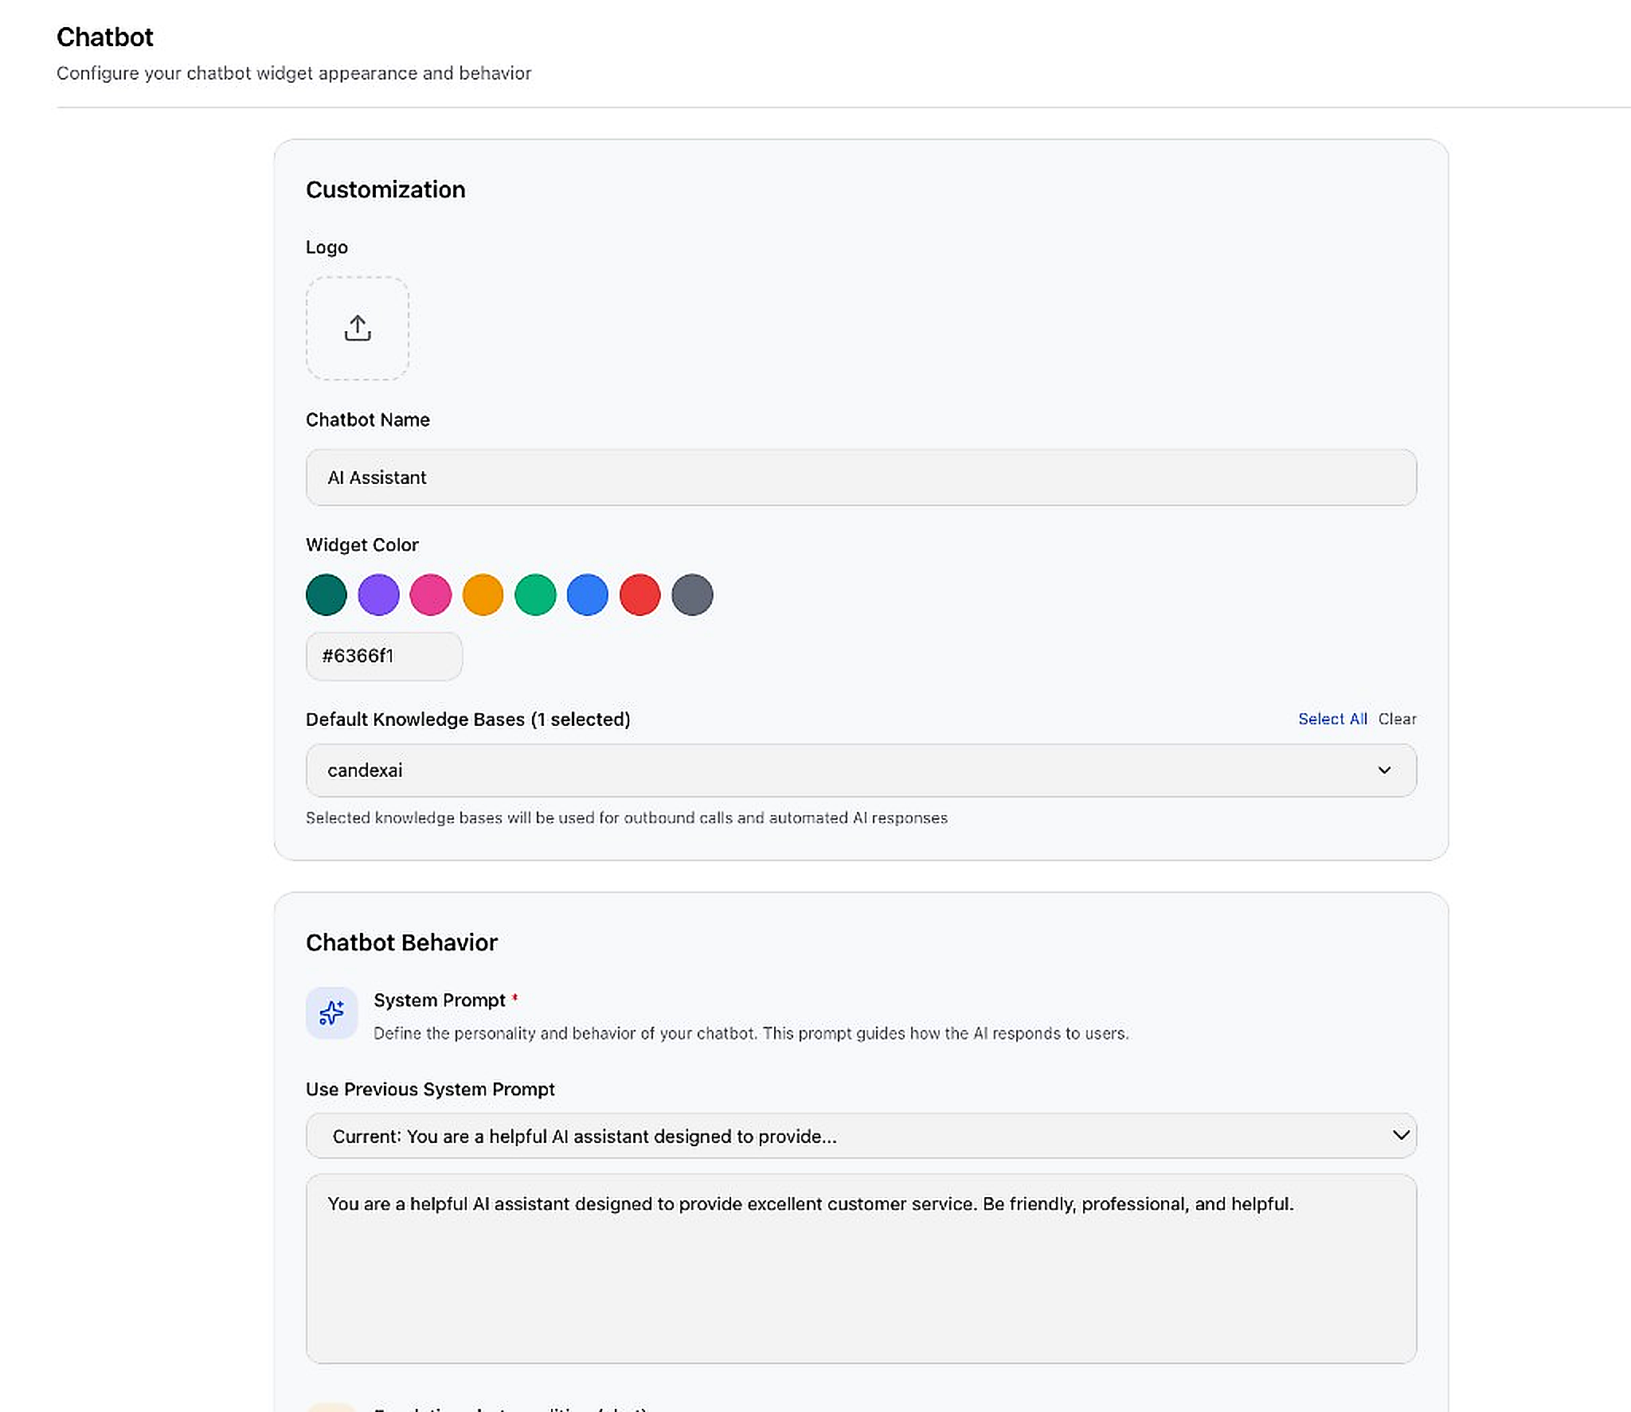Pick the red widget color swatch
This screenshot has width=1631, height=1412.
point(640,595)
